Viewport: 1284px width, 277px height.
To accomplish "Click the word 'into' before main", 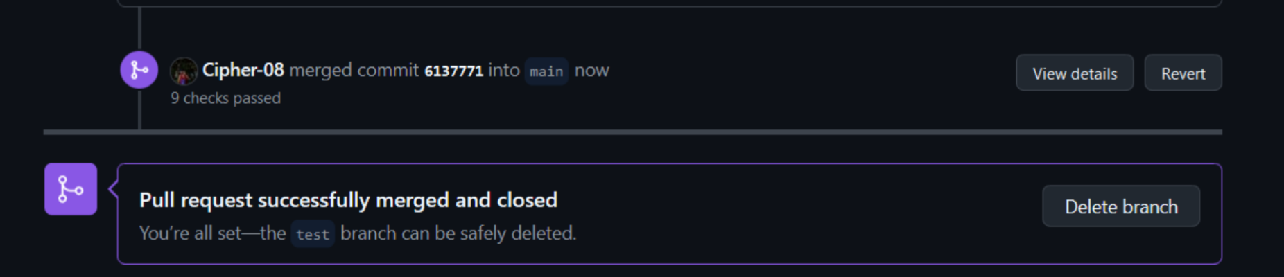I will 504,71.
